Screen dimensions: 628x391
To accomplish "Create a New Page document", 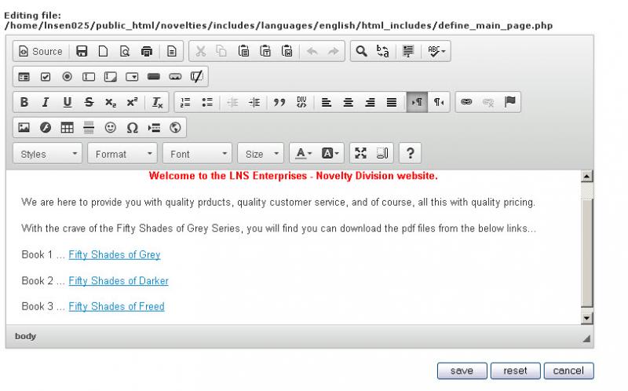I will pyautogui.click(x=104, y=51).
